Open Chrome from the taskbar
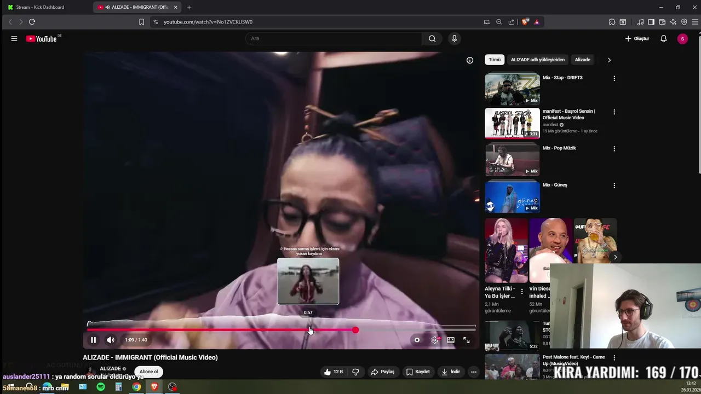This screenshot has width=701, height=394. (136, 387)
